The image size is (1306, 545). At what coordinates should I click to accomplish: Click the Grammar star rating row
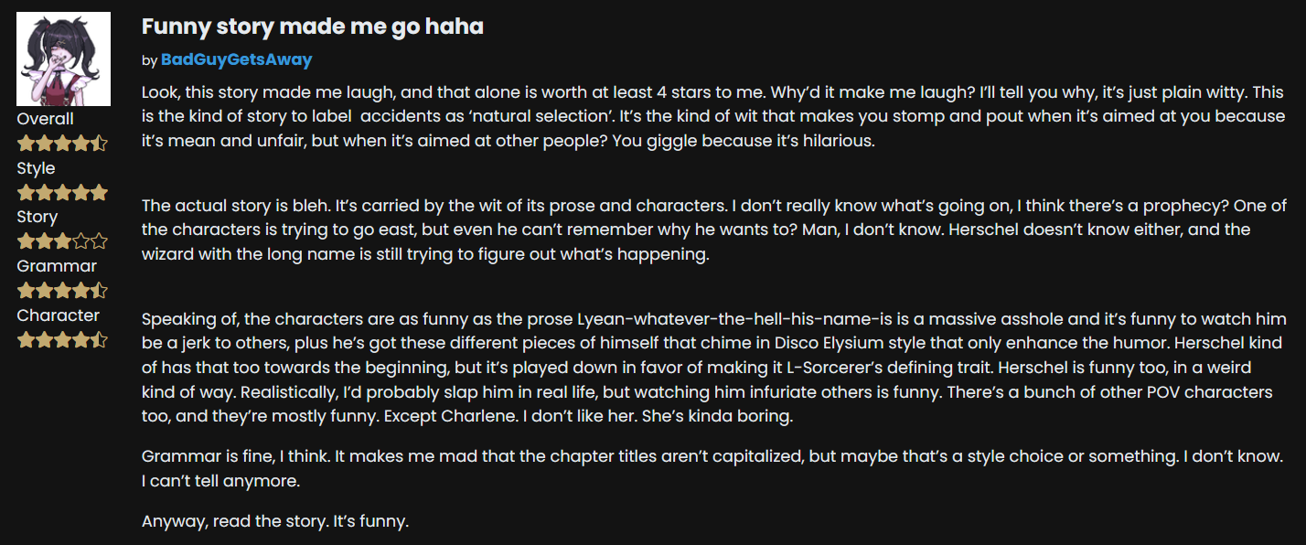point(62,291)
